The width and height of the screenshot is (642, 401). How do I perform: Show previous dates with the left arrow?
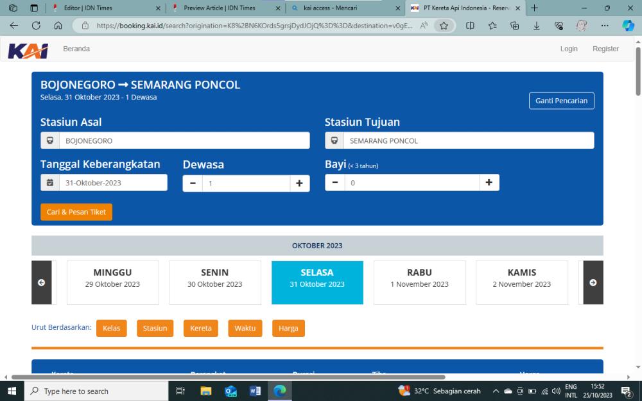pyautogui.click(x=41, y=282)
